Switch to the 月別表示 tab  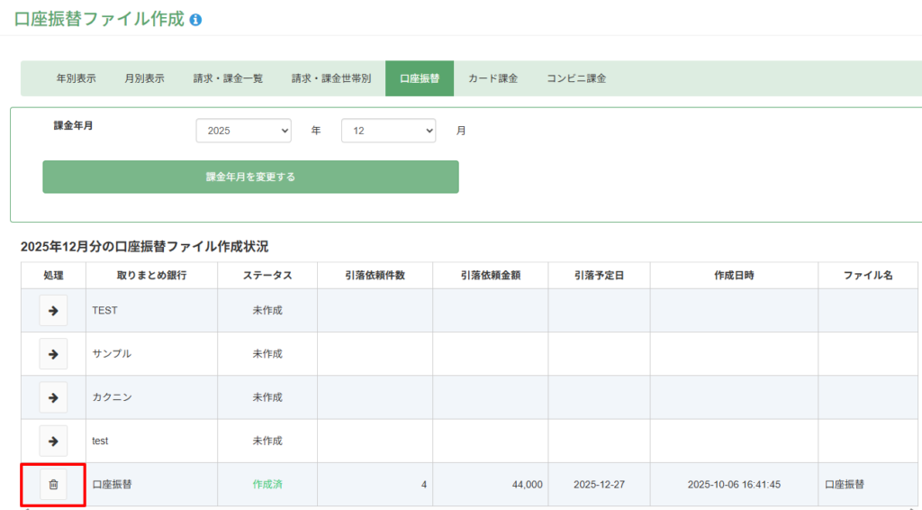[x=144, y=78]
